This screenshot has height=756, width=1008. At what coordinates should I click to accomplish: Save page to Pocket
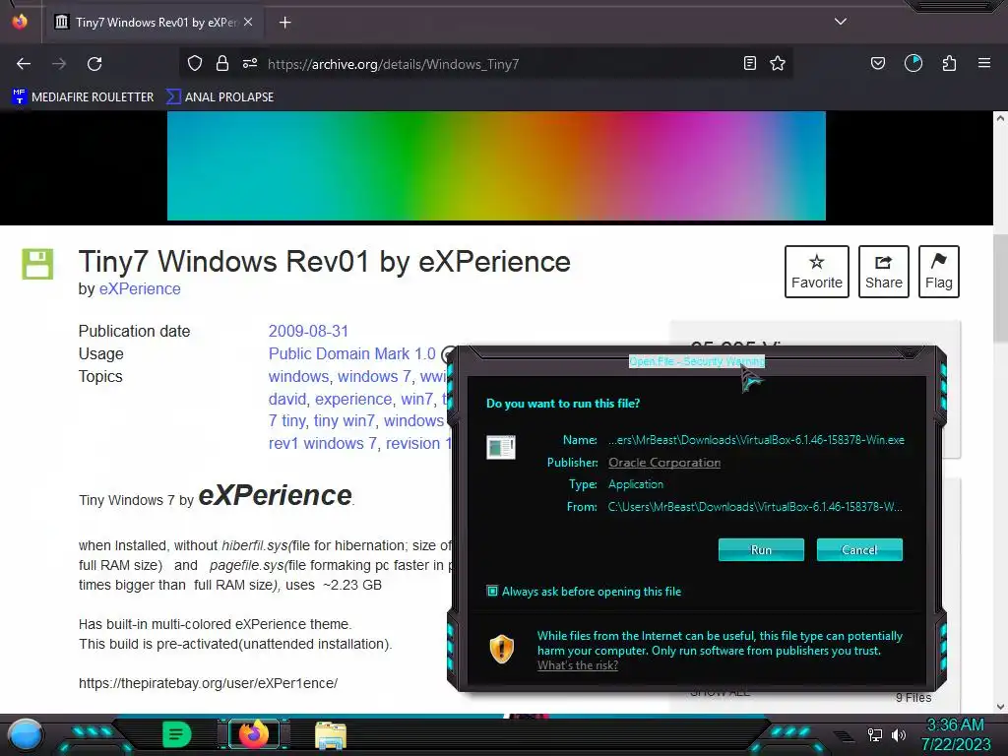click(x=877, y=63)
